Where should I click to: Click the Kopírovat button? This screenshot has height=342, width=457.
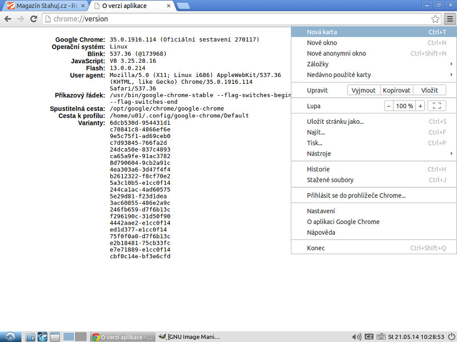pyautogui.click(x=396, y=90)
